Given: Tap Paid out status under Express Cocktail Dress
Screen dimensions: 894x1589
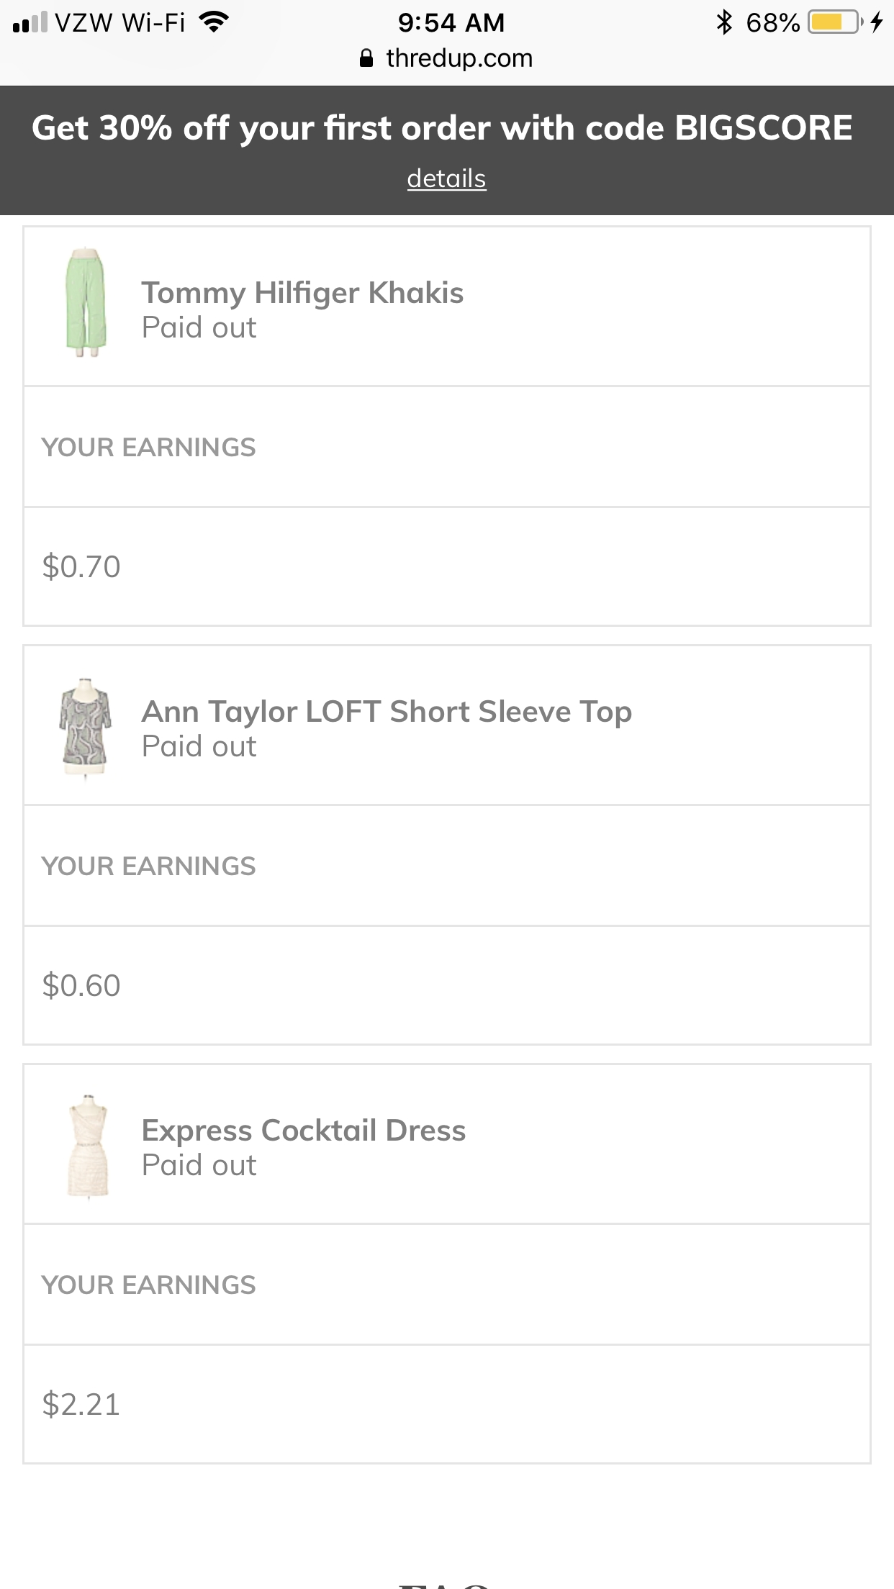Looking at the screenshot, I should coord(199,1165).
